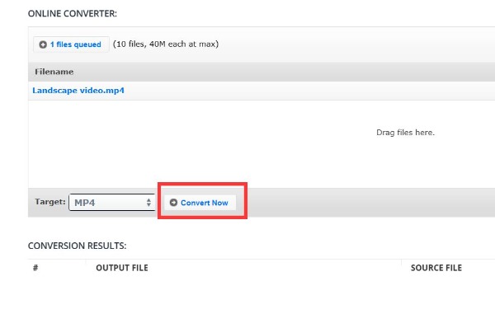495x309 pixels.
Task: Open the Landscape video.mp4 file link
Action: pos(78,91)
